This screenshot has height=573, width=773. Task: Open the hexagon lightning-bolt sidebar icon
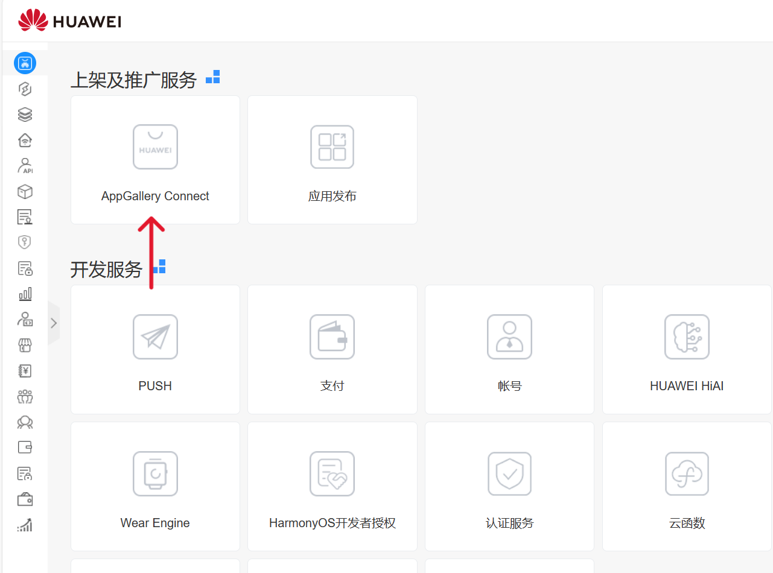coord(25,89)
